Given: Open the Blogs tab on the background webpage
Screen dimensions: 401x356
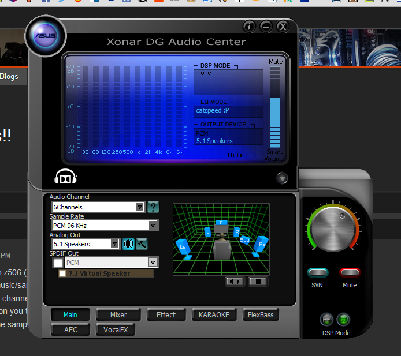Looking at the screenshot, I should coord(9,77).
